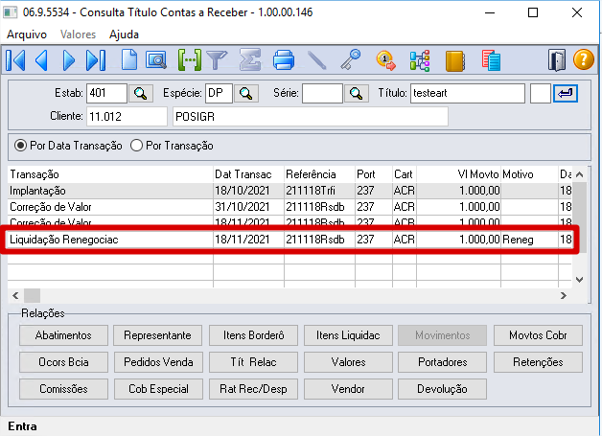602x436 pixels.
Task: Open the Arquivo menu
Action: click(x=27, y=34)
